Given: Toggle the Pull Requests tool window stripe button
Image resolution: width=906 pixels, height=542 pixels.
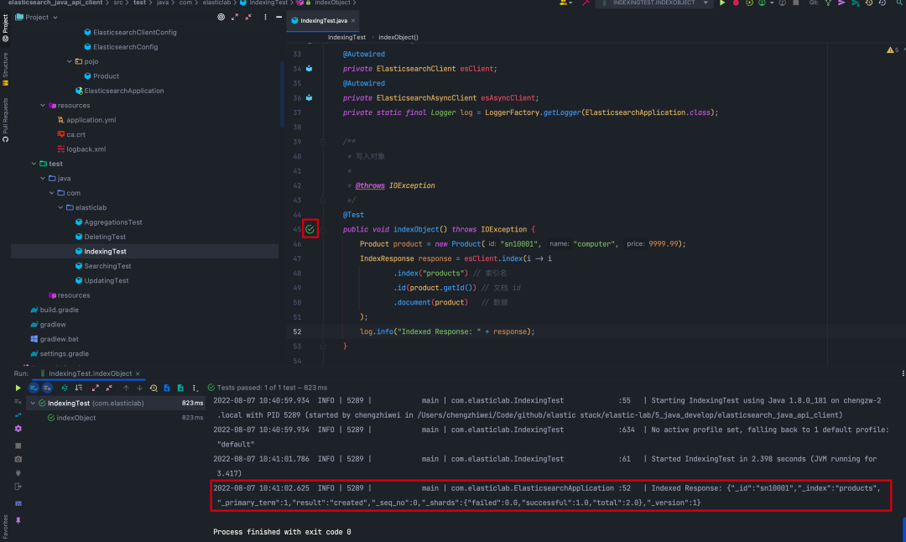Looking at the screenshot, I should [x=5, y=120].
